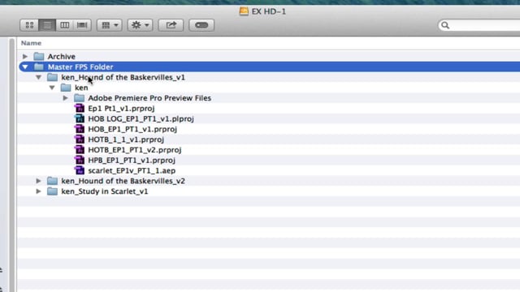520x292 pixels.
Task: Click the EX HD-1 window title text
Action: pos(269,11)
